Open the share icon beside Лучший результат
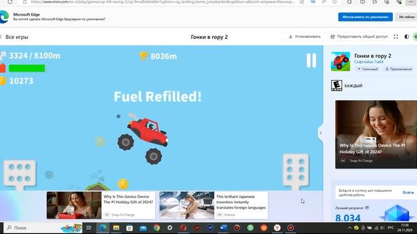 tap(367, 208)
